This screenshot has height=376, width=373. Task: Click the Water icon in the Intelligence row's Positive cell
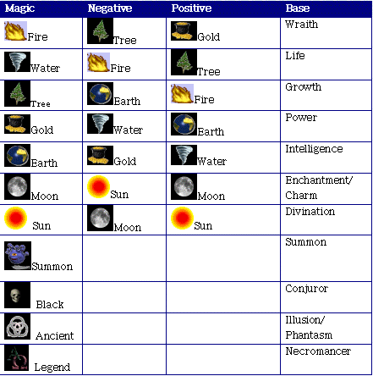[184, 155]
